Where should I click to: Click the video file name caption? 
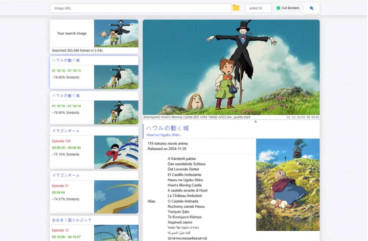[197, 117]
